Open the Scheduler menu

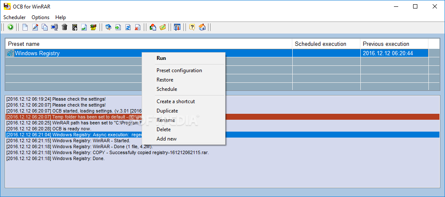tap(14, 17)
